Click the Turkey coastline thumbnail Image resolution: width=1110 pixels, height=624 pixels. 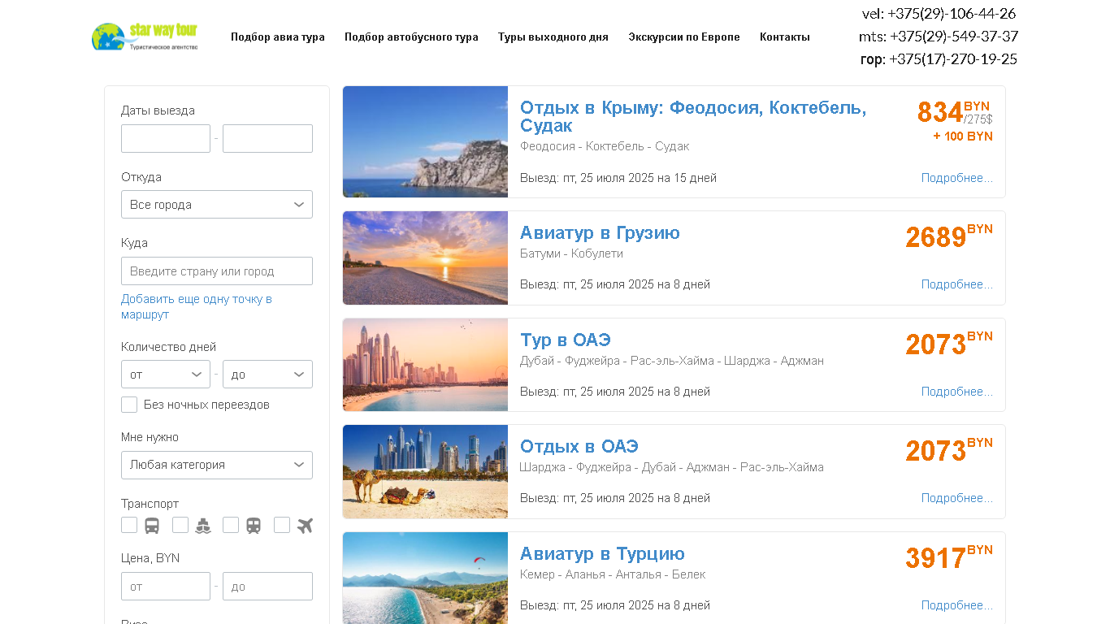(x=425, y=578)
